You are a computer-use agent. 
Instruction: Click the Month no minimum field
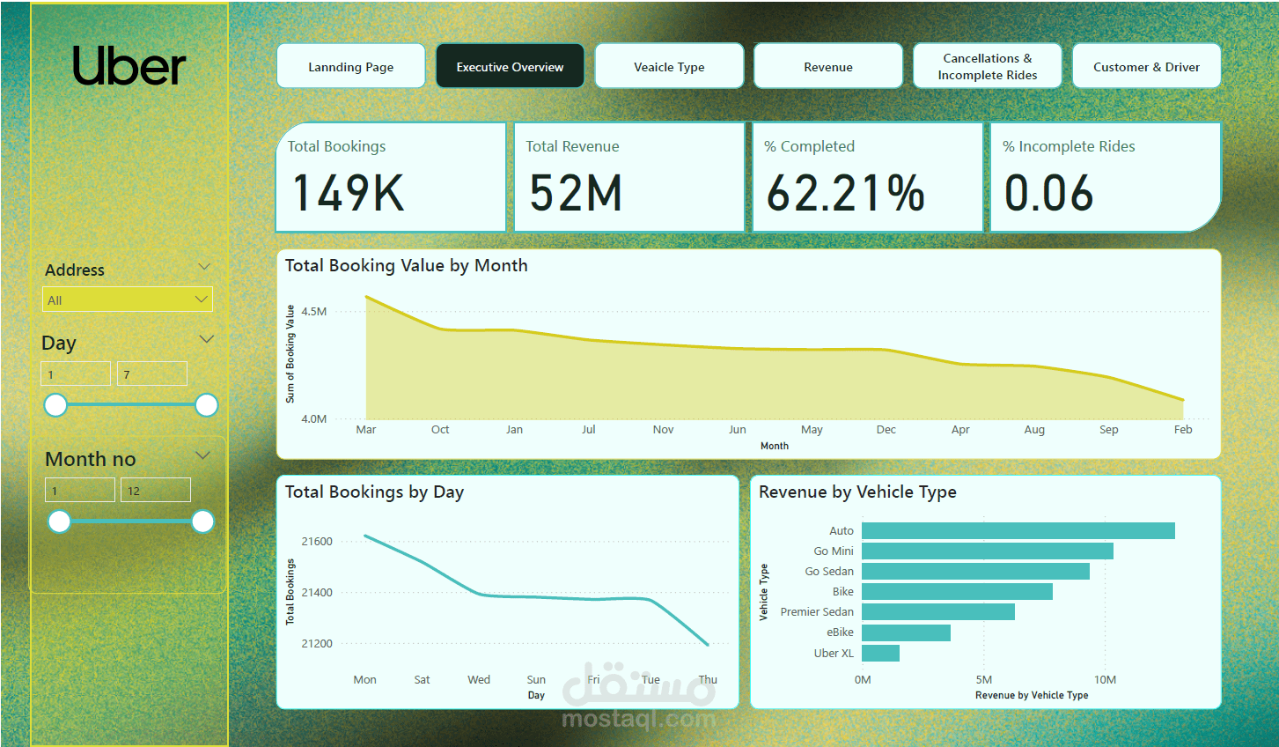(x=80, y=490)
